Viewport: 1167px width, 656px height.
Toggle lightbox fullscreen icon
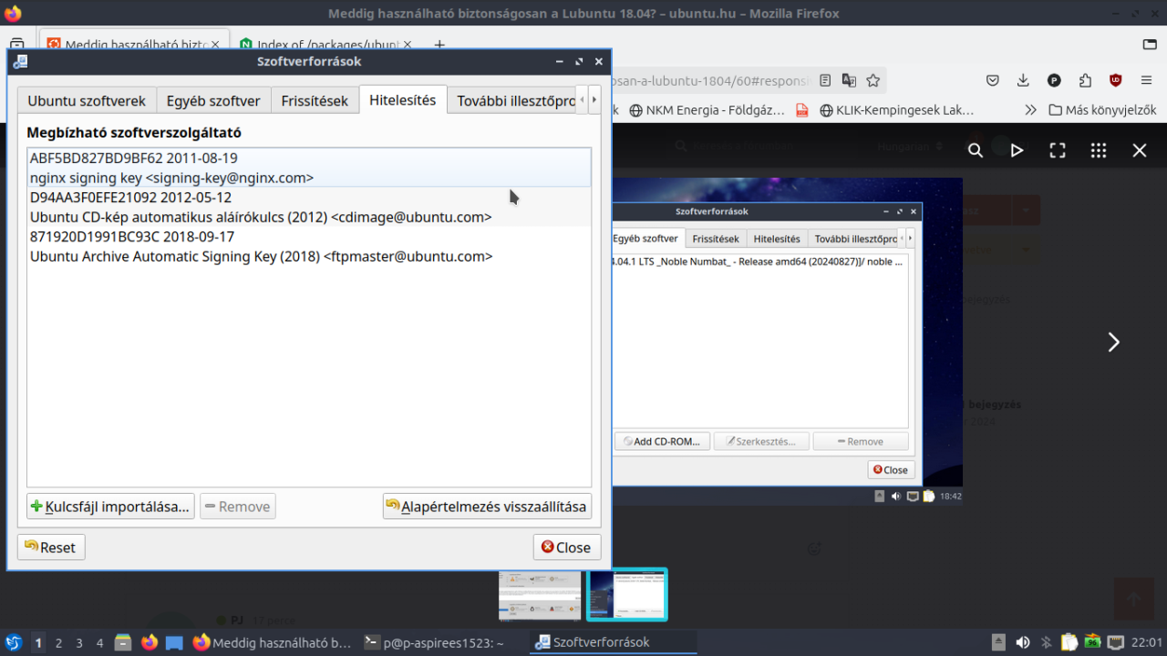[x=1058, y=150]
